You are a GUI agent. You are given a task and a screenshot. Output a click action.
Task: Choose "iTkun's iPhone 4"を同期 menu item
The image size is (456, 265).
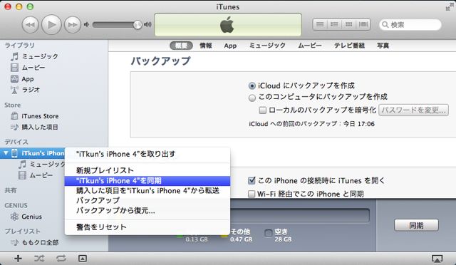[147, 181]
